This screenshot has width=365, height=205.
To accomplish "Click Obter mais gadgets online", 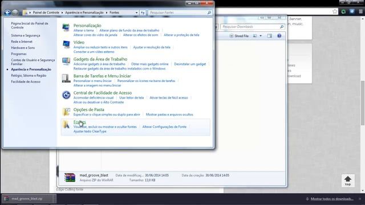I will 149,64.
